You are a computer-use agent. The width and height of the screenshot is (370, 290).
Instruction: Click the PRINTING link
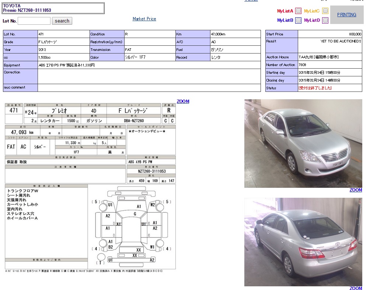346,15
